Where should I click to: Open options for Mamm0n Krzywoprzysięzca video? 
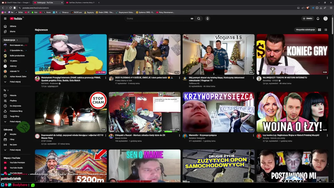(253, 136)
